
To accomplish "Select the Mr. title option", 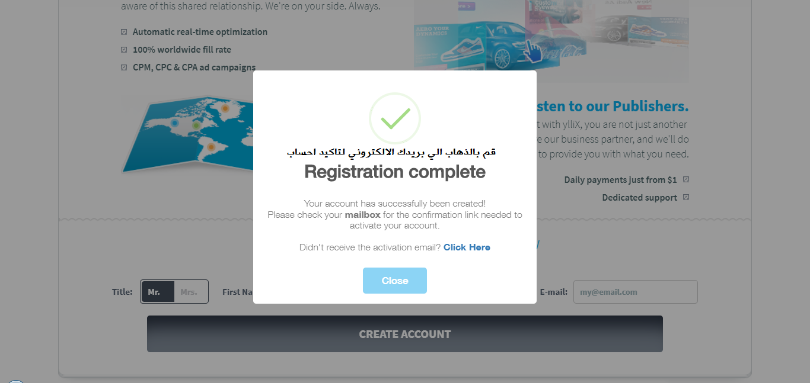I will coord(158,292).
